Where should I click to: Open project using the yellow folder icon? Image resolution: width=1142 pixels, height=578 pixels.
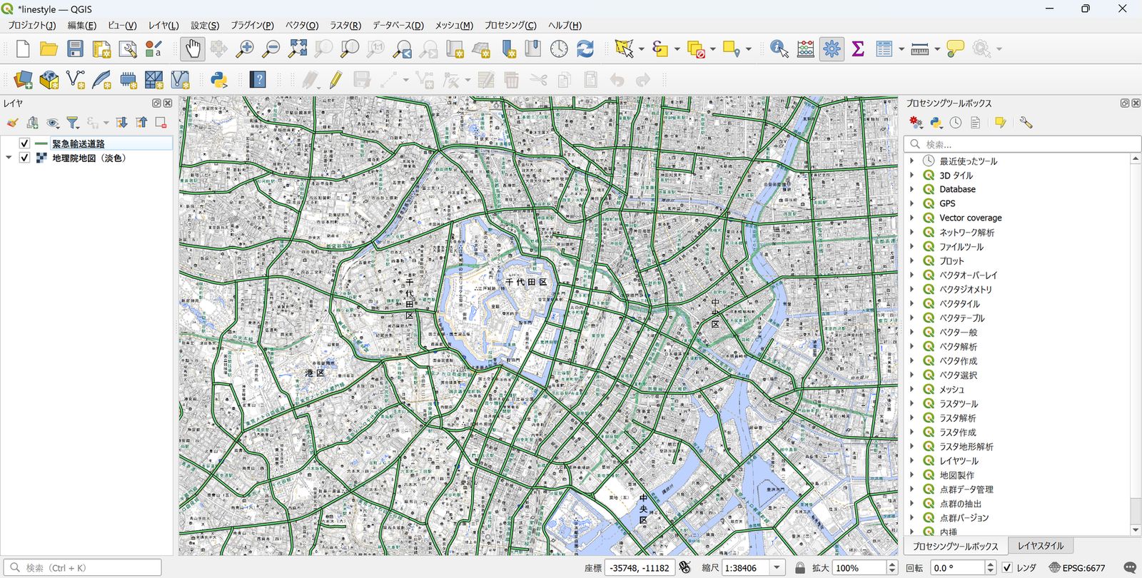[49, 49]
